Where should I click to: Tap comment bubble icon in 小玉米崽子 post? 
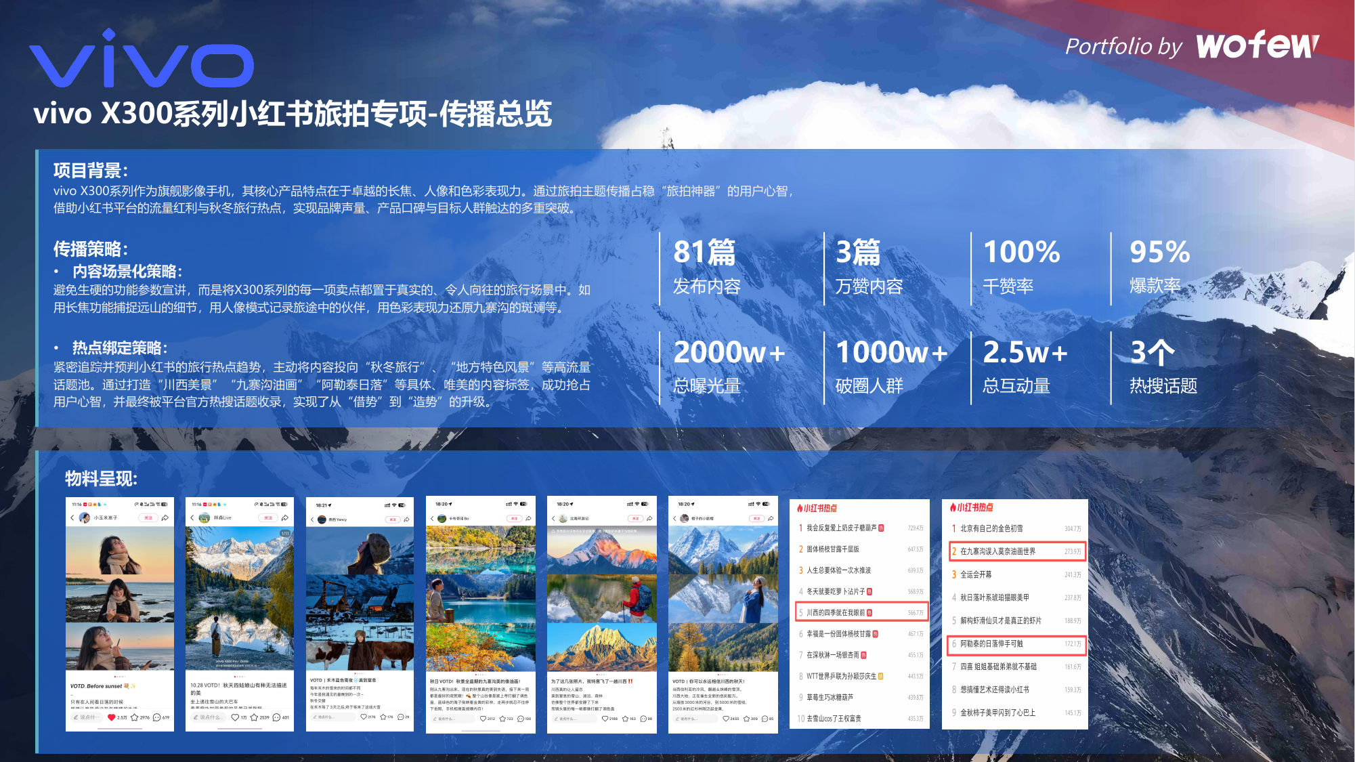156,717
